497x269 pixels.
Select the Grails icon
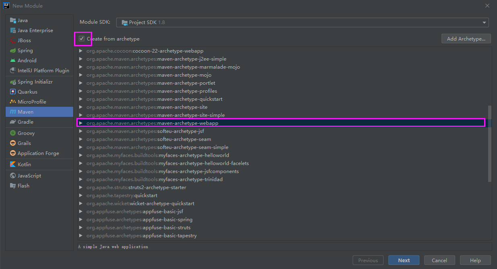pyautogui.click(x=13, y=143)
